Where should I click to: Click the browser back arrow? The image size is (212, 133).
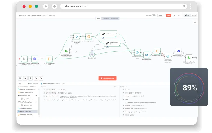[x=46, y=6]
